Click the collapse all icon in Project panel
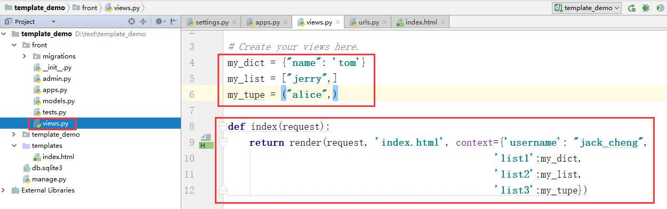667x209 pixels. click(x=143, y=22)
